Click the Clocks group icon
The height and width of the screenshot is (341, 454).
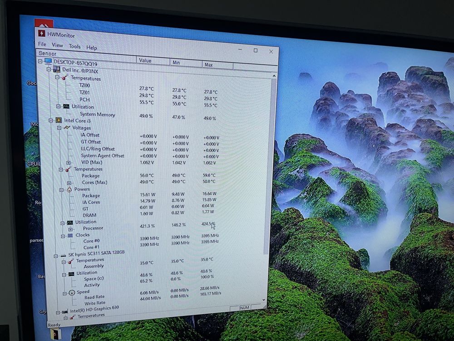click(70, 236)
